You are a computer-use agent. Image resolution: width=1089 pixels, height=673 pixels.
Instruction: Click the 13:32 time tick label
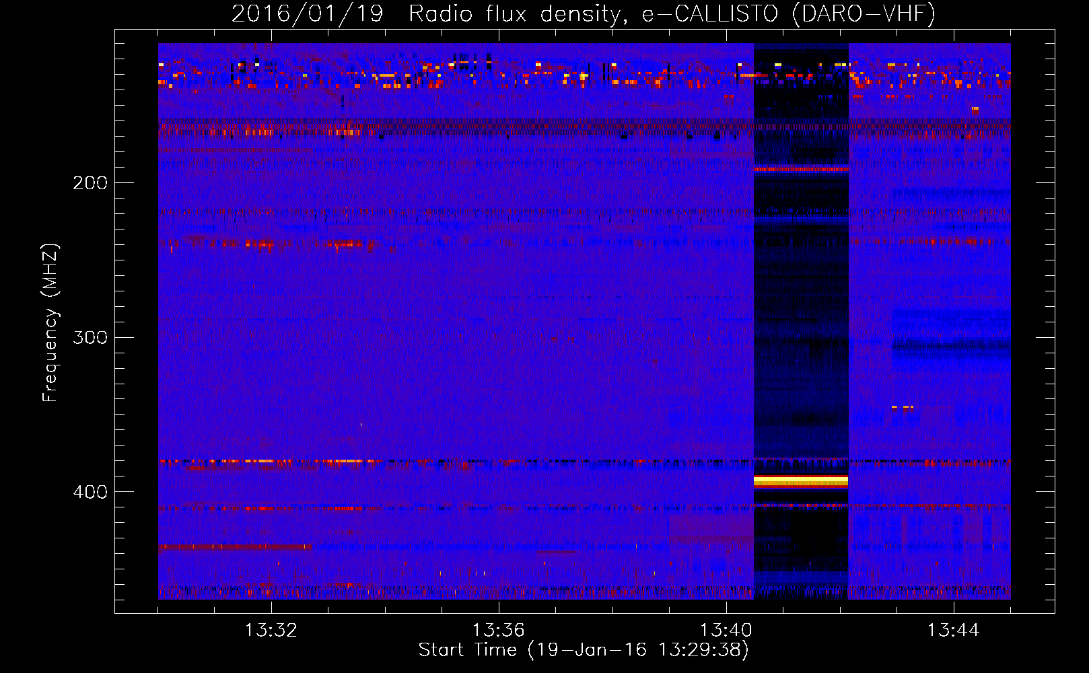(271, 631)
